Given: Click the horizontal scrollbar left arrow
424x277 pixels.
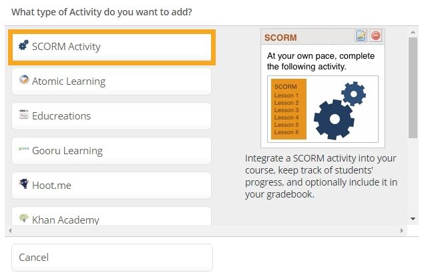Looking at the screenshot, I should click(x=10, y=230).
